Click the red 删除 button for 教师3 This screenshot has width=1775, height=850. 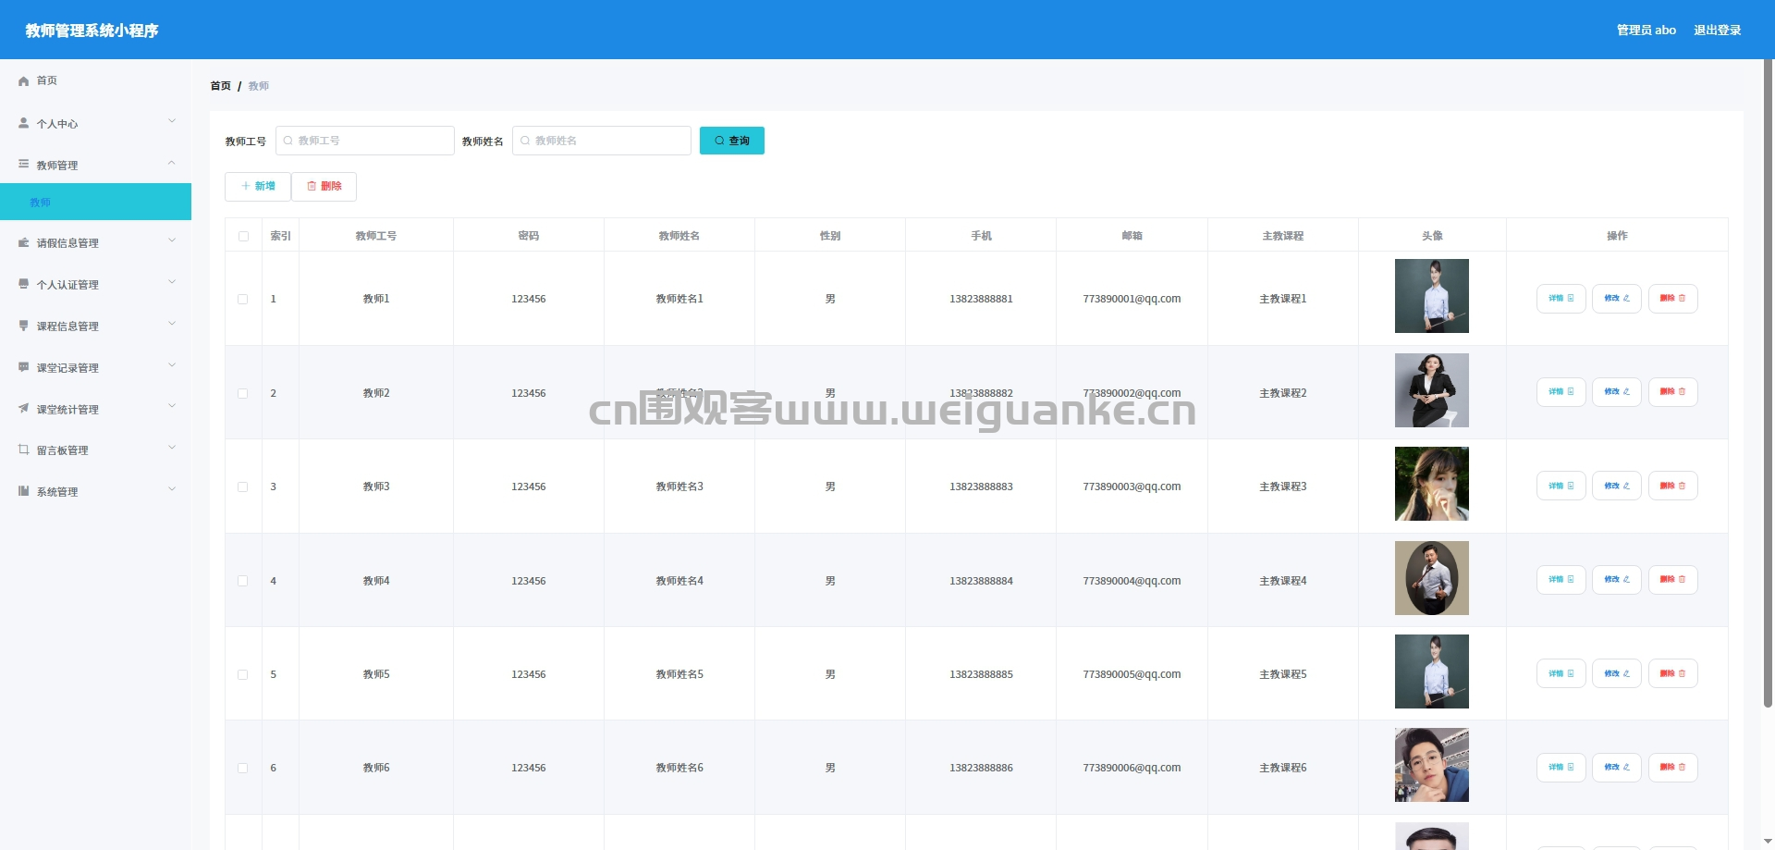1672,486
